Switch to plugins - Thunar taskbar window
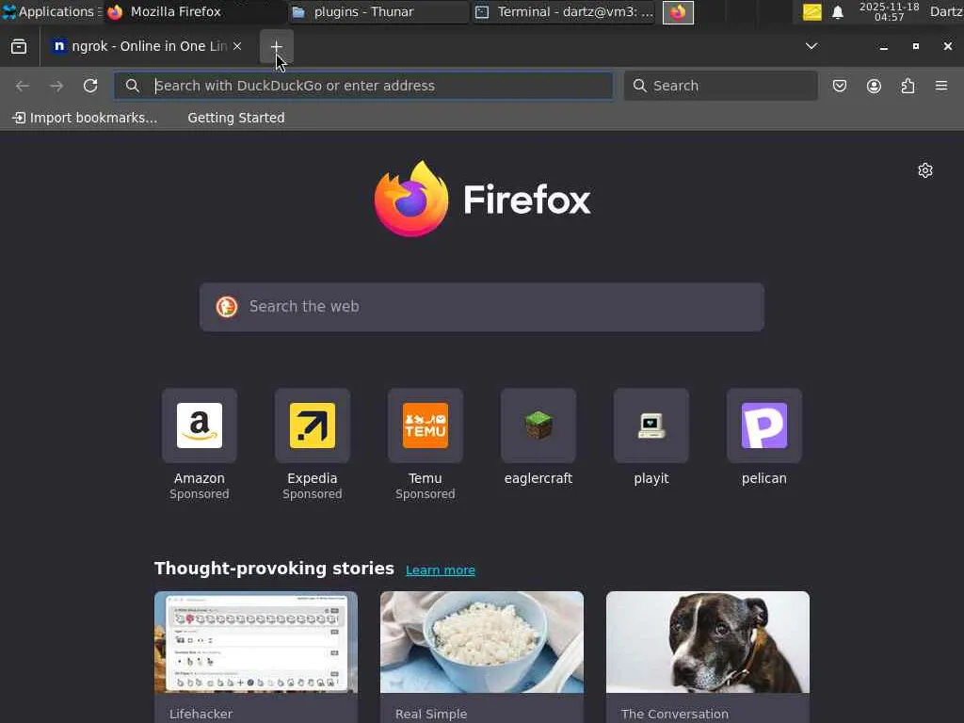Viewport: 964px width, 723px height. click(x=378, y=11)
